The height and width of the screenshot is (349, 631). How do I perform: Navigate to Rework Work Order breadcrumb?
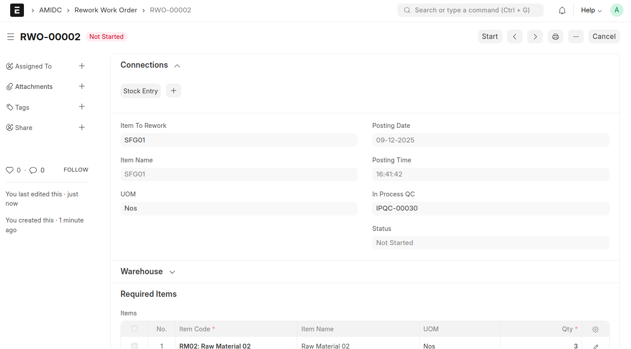[105, 10]
